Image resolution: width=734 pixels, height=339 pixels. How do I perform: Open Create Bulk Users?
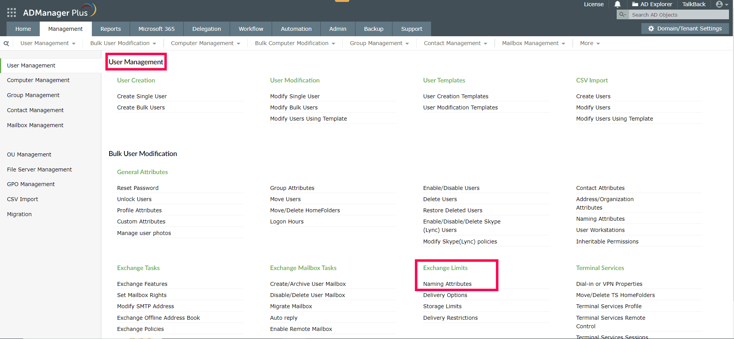141,107
